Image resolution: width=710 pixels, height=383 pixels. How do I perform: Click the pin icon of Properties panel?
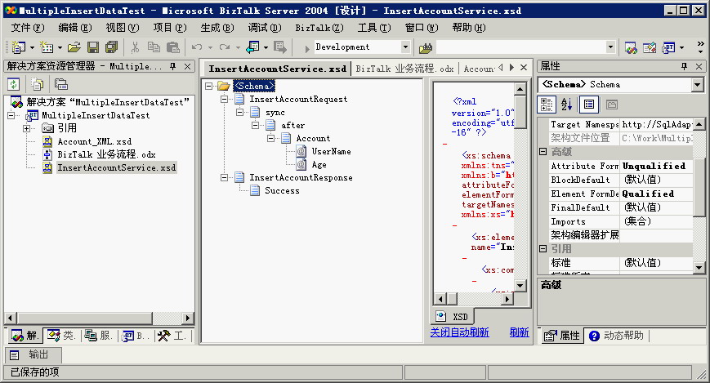(x=684, y=66)
